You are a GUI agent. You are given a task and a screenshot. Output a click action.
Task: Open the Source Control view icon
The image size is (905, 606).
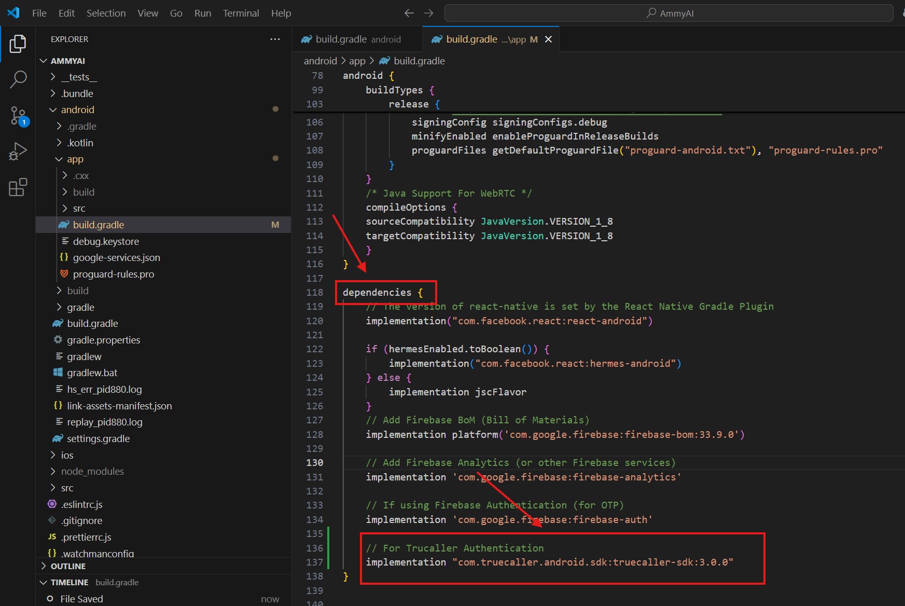[x=18, y=116]
